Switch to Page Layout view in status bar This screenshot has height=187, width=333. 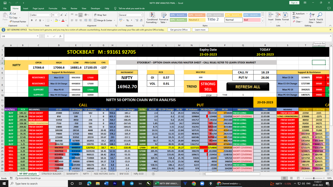click(292, 178)
